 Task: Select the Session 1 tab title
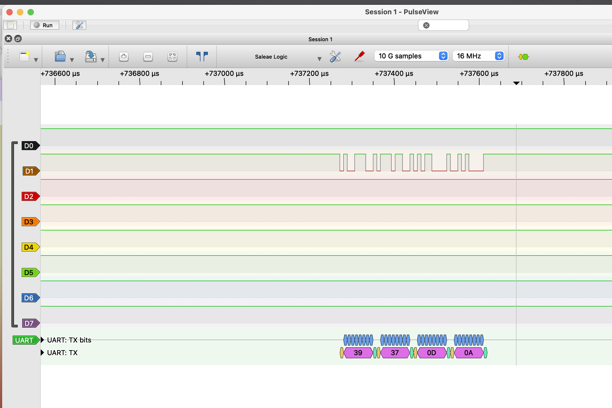click(x=320, y=39)
